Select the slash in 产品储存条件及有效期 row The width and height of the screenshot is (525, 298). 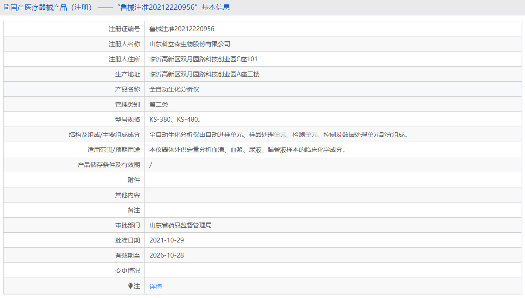[151, 164]
